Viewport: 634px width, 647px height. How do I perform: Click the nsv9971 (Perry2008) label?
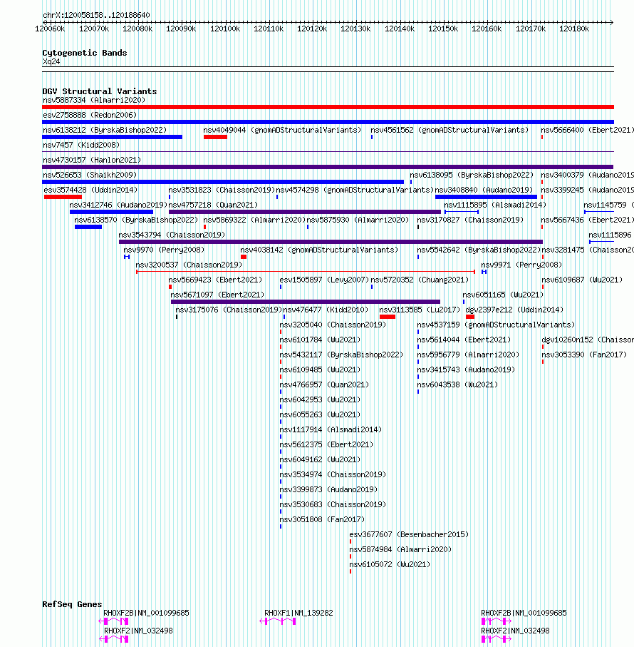[521, 265]
